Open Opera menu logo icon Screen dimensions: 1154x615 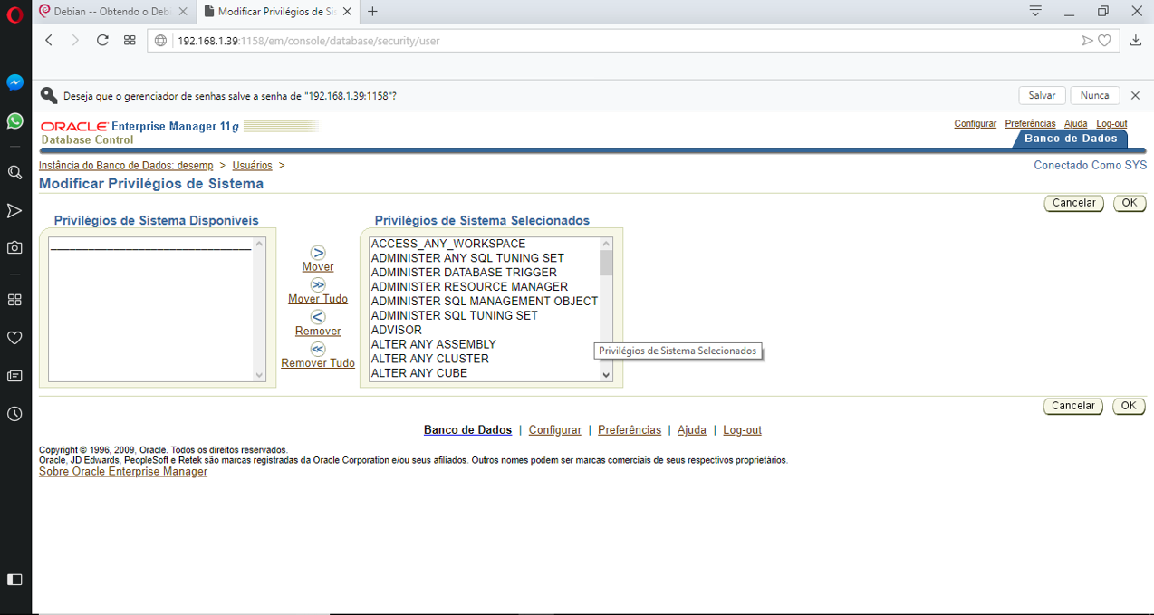(14, 13)
